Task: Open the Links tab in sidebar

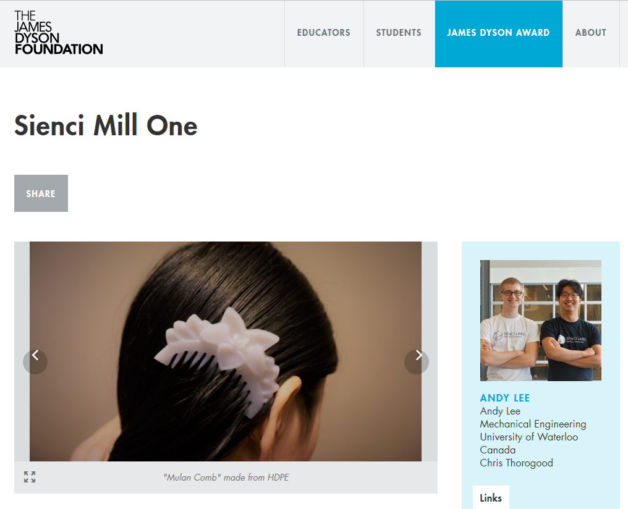Action: (x=491, y=498)
